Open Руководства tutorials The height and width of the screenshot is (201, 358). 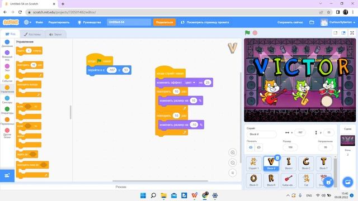pyautogui.click(x=89, y=22)
